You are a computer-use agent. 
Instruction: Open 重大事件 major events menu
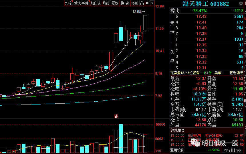(x=82, y=3)
